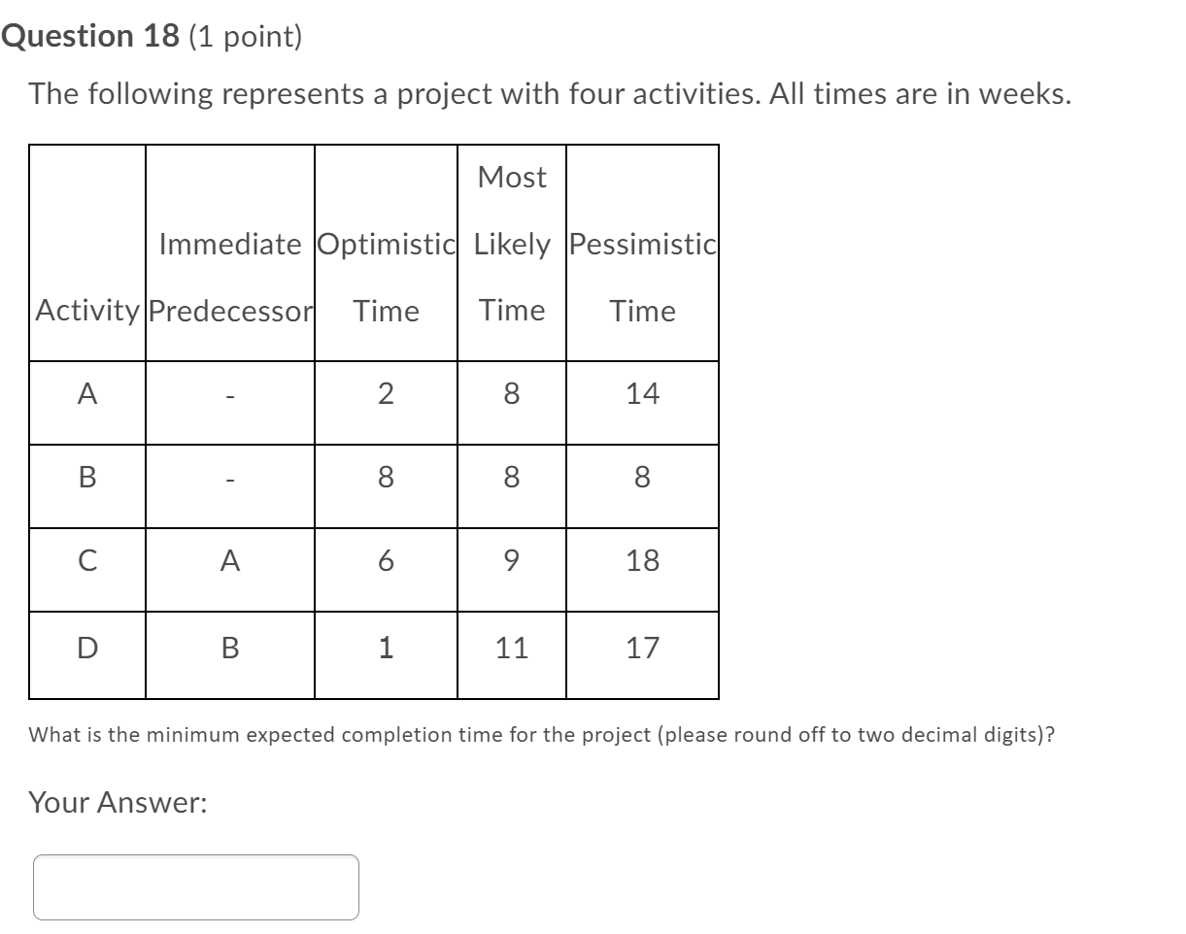Screen dimensions: 1186x934
Task: Select the Immediate Predecessor header cell
Action: click(x=228, y=277)
